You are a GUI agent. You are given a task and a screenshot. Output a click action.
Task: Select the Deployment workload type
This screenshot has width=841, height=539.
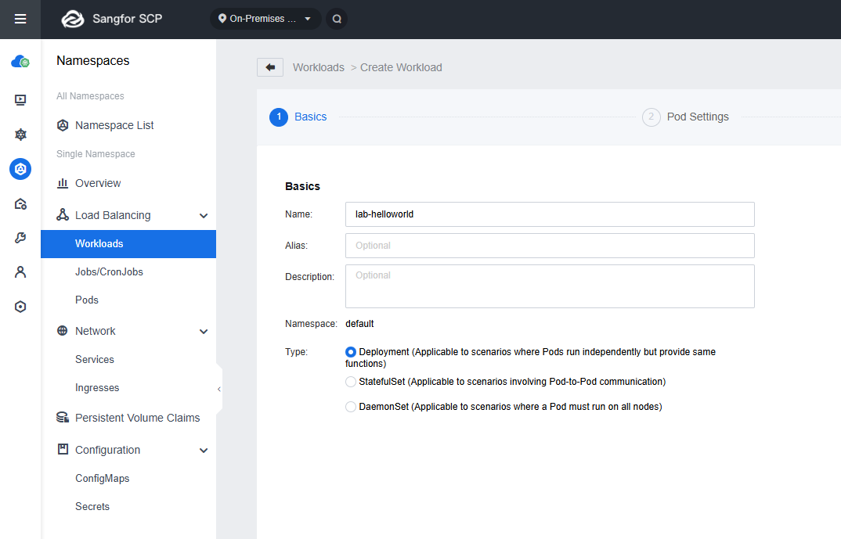click(x=351, y=352)
